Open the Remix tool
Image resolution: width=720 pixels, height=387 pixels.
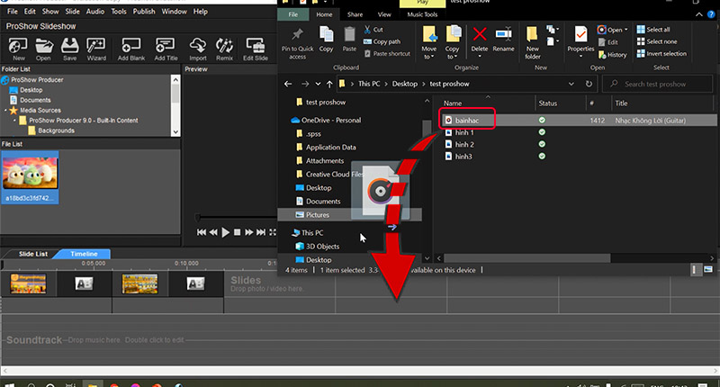[225, 47]
